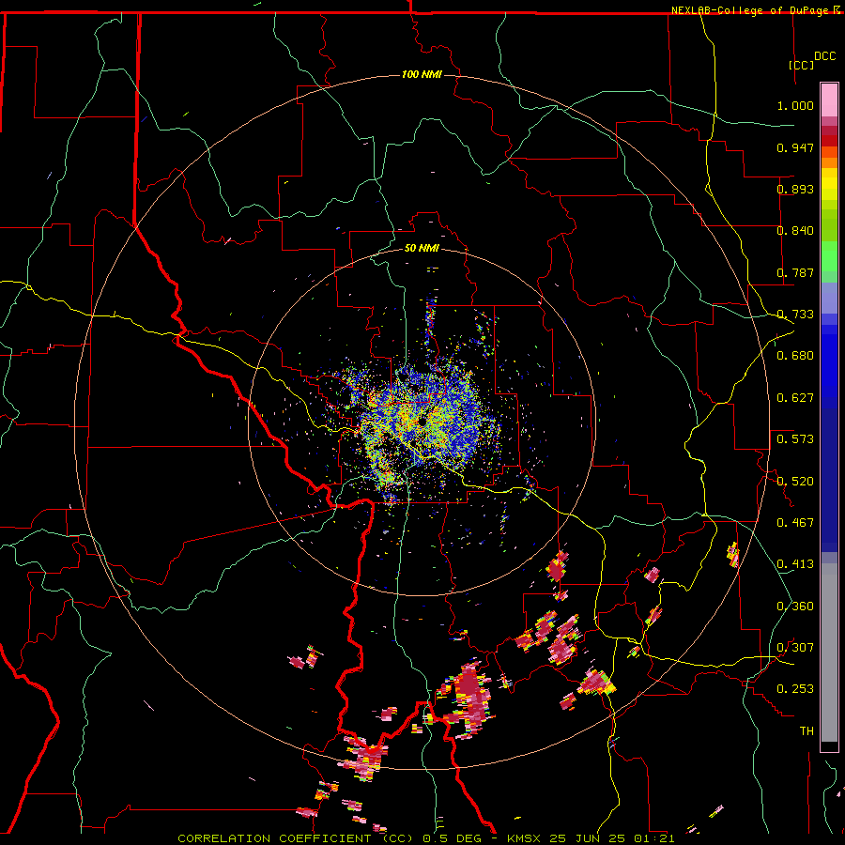This screenshot has height=845, width=845.
Task: Click the 0.893 color scale value
Action: (795, 189)
